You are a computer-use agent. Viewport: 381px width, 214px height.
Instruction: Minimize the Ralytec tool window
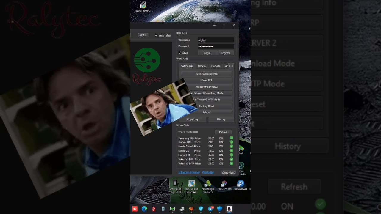(214, 25)
